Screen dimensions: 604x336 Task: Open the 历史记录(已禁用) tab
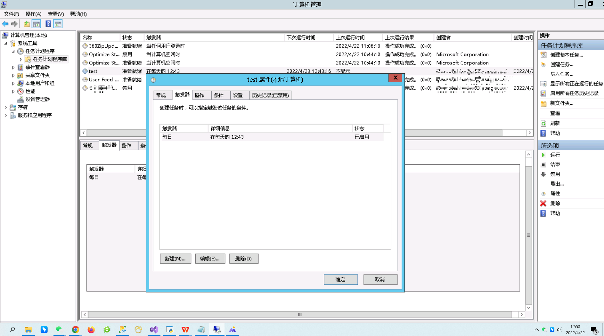point(271,95)
